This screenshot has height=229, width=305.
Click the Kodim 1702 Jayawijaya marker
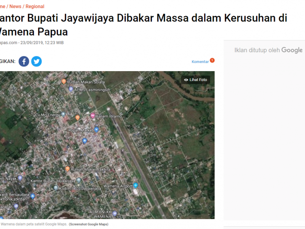click(56, 188)
